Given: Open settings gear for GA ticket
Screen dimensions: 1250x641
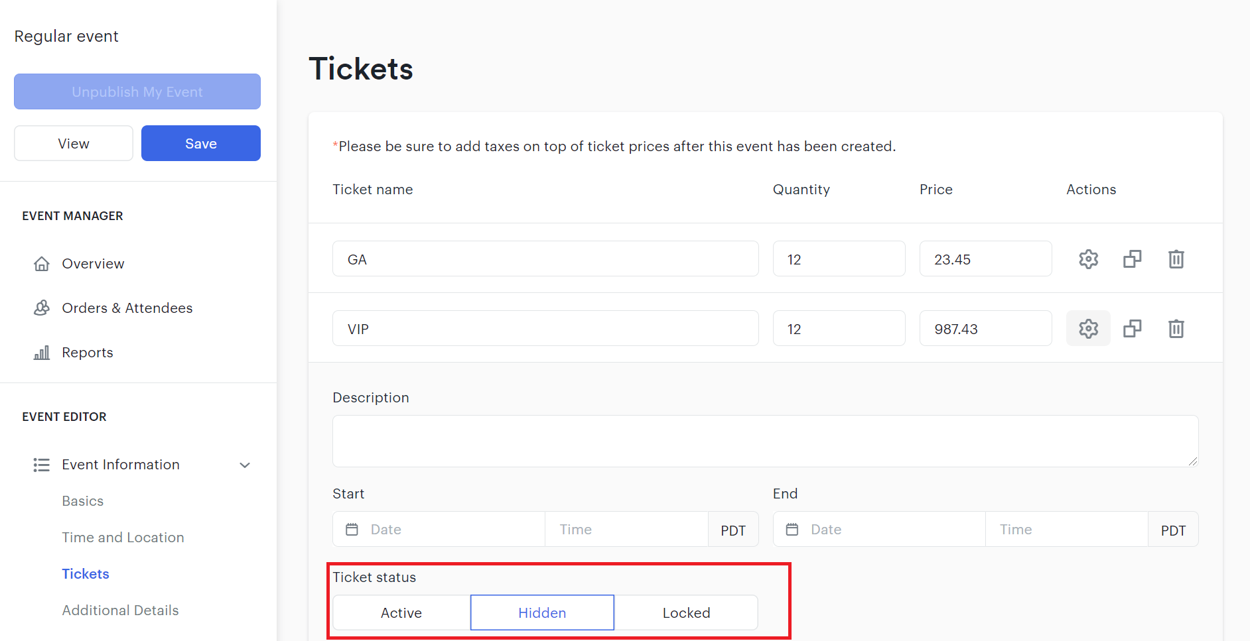Looking at the screenshot, I should click(1088, 259).
